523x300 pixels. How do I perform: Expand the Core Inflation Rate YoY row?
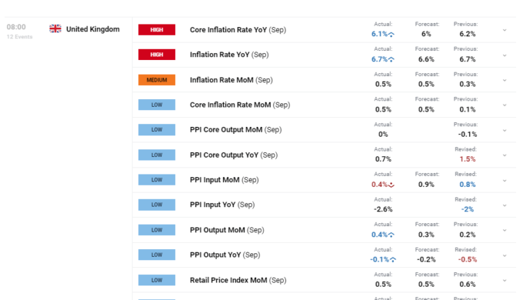point(504,30)
